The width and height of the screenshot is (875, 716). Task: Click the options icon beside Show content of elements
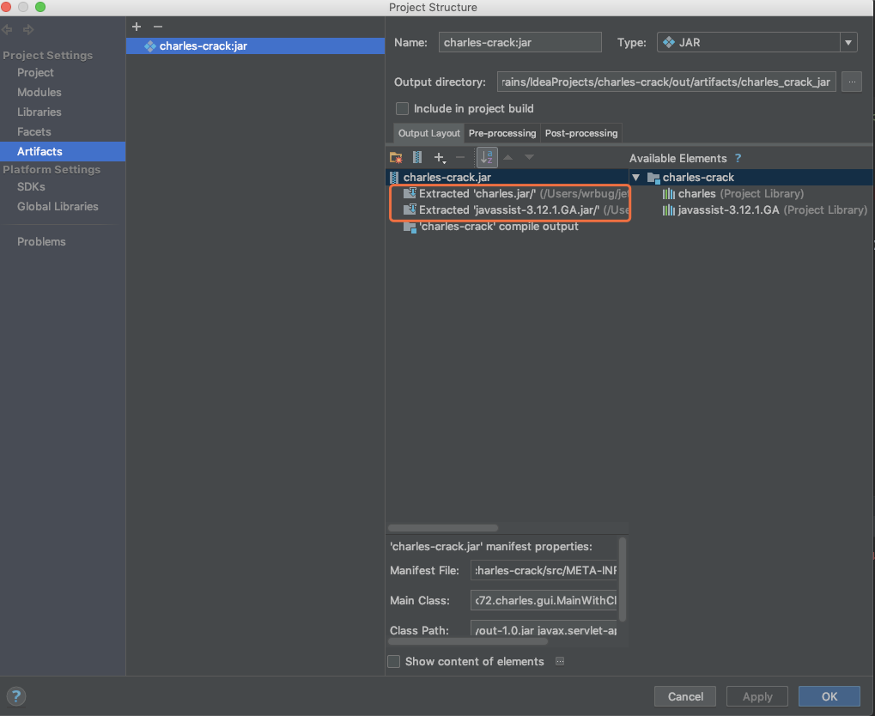(560, 661)
